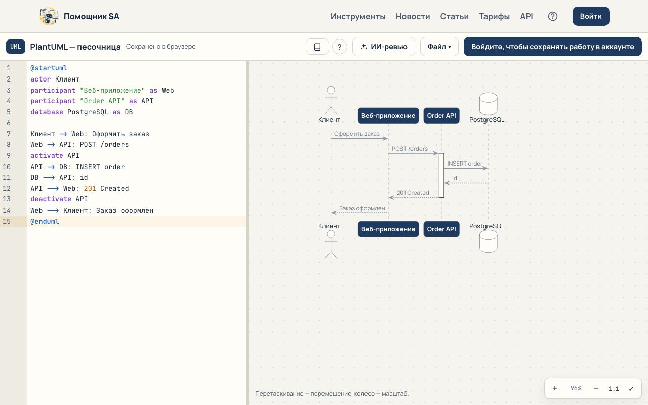
Task: Click line number 10 in the gutter
Action: (x=7, y=167)
